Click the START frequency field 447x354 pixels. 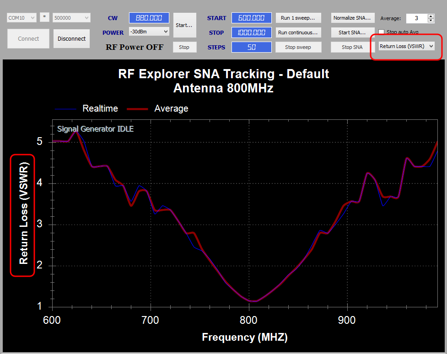252,18
